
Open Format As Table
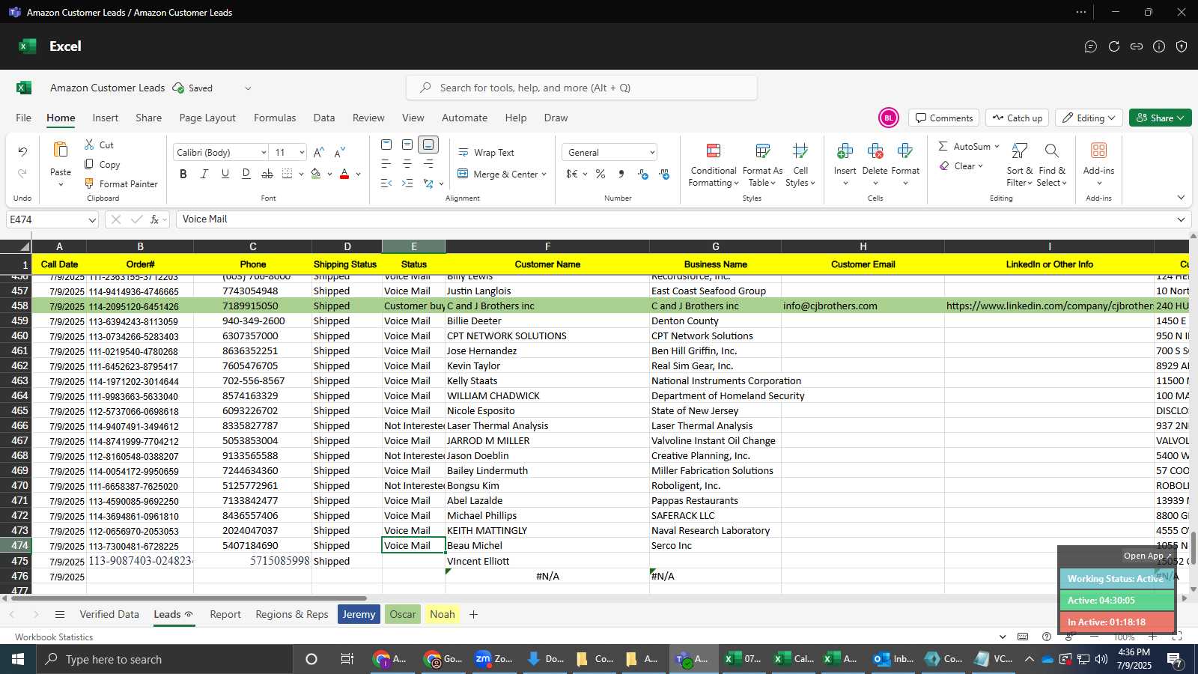762,165
